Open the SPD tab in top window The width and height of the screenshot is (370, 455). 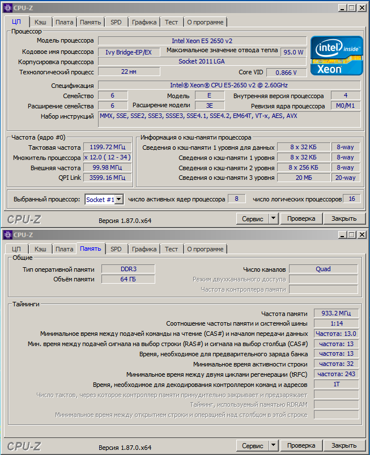[x=116, y=22]
